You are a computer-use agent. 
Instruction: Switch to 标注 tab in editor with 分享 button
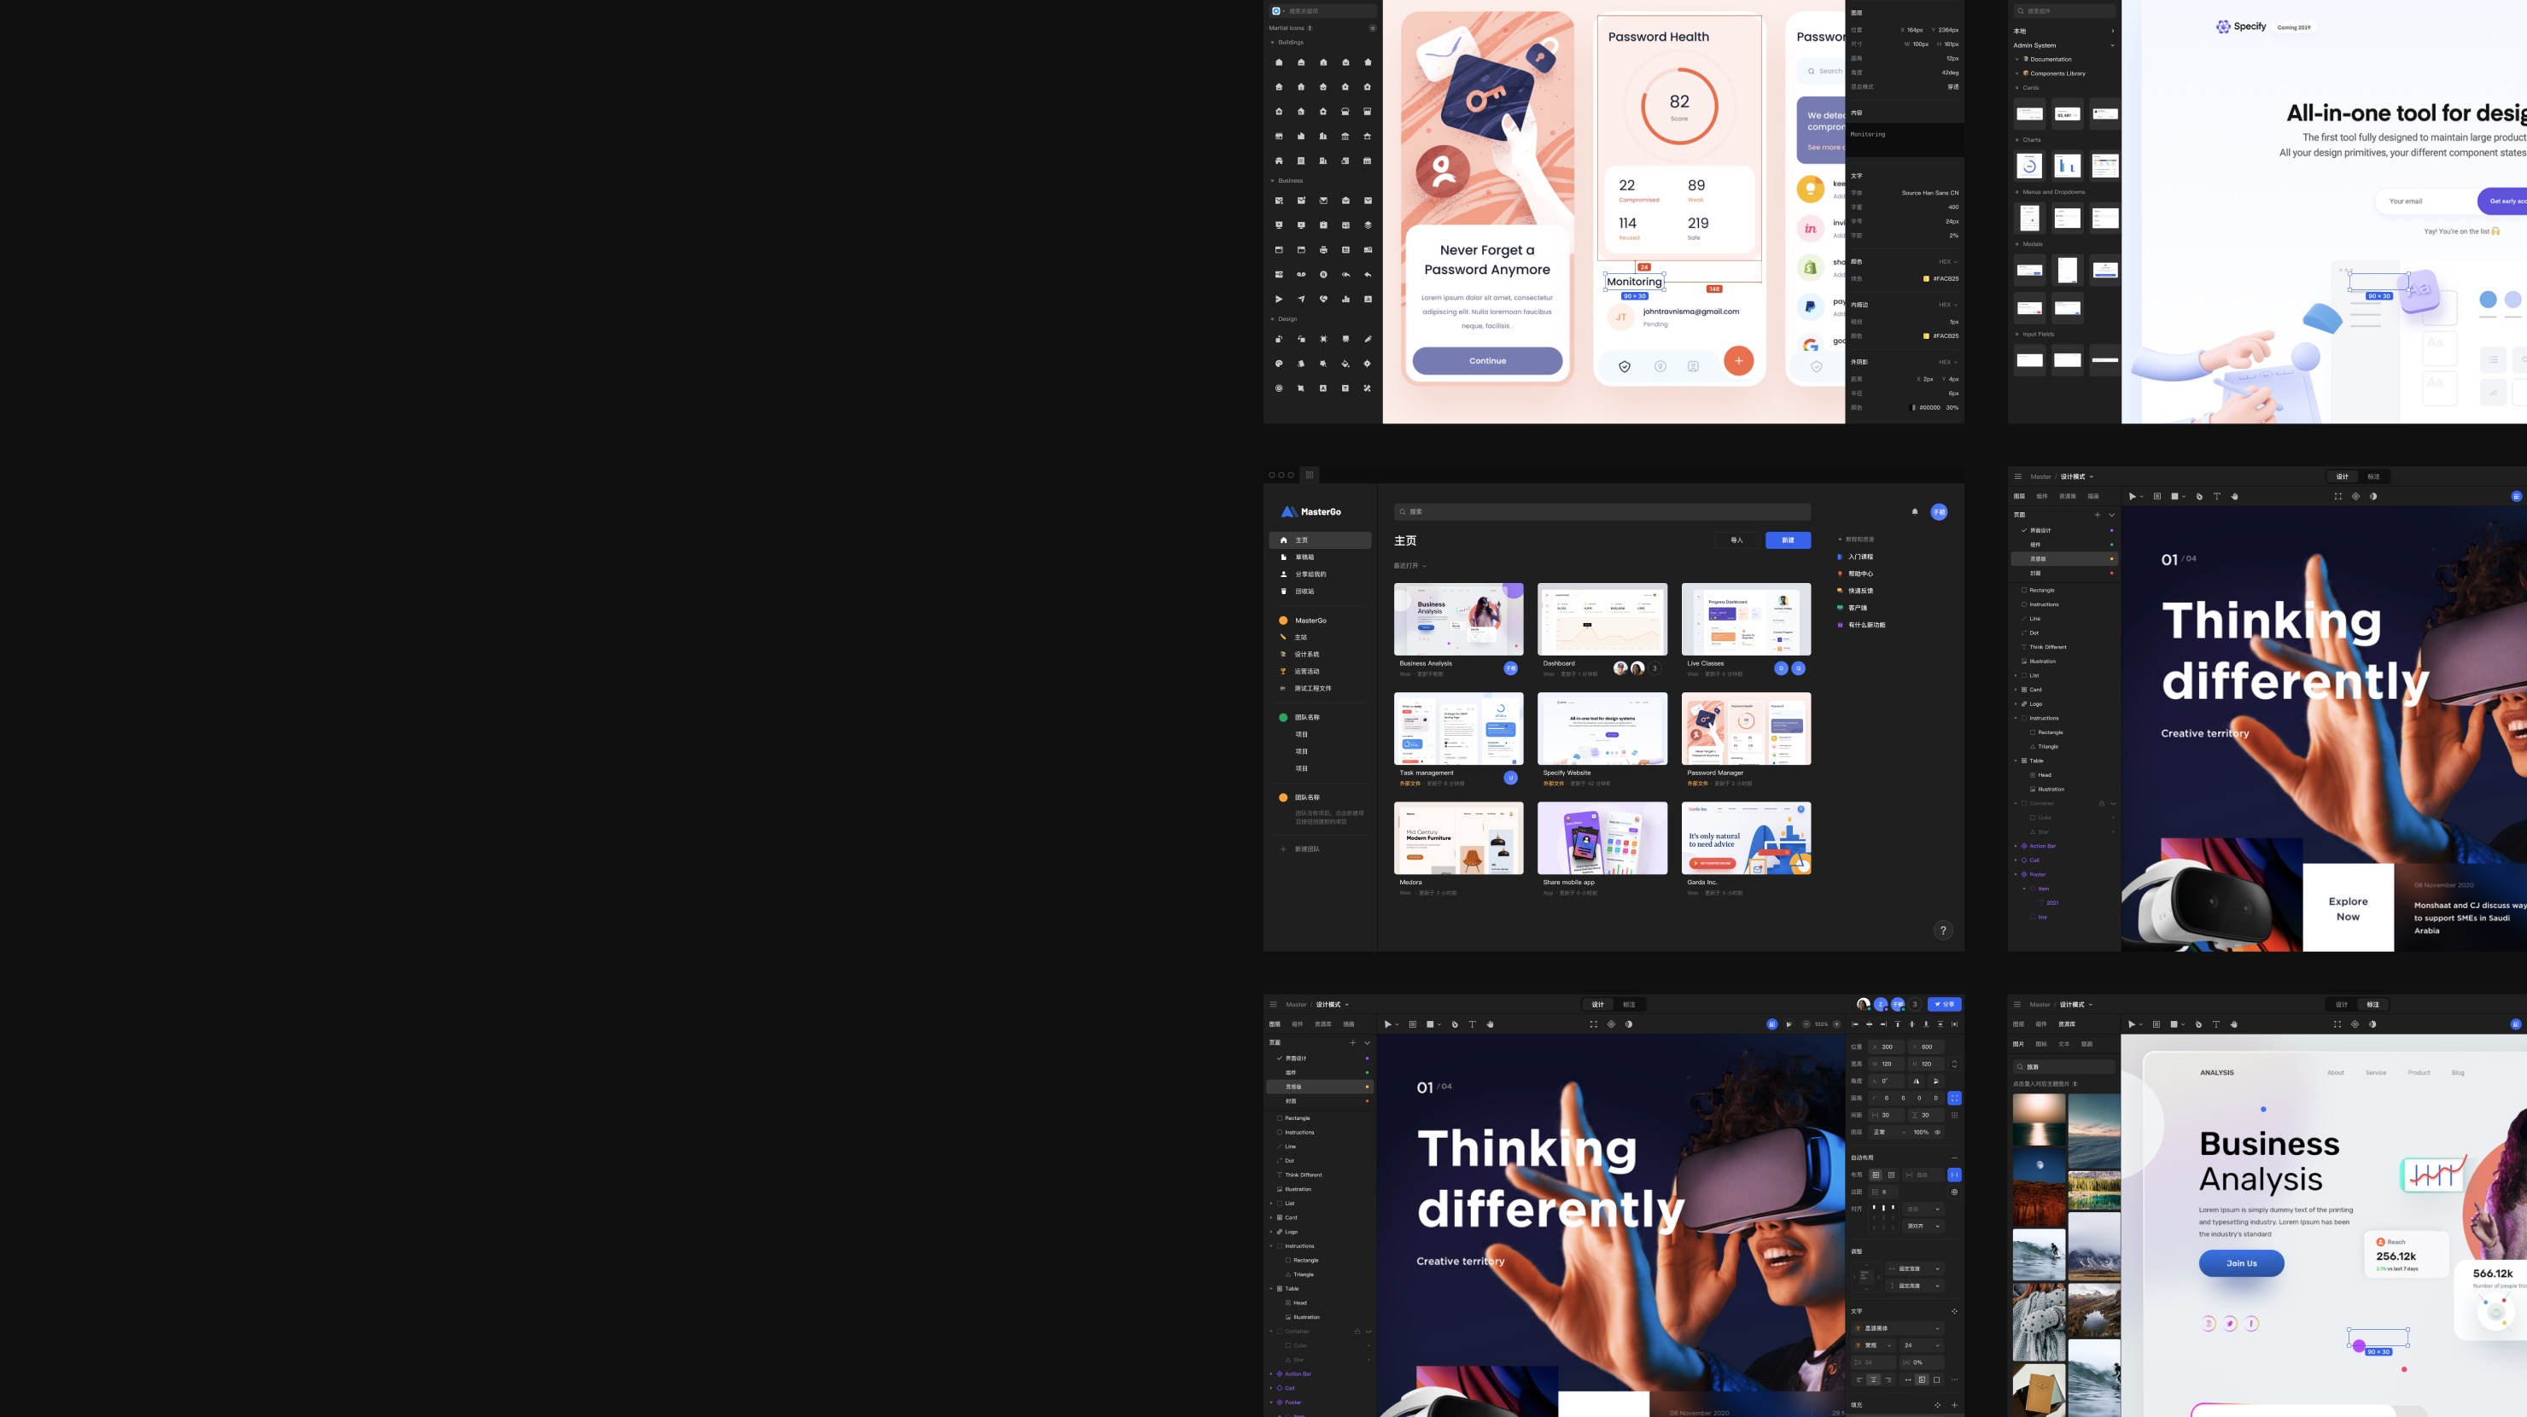click(x=1628, y=1004)
